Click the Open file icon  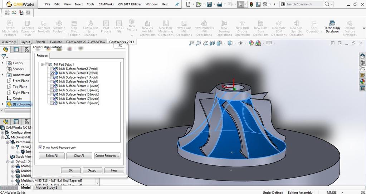(199, 4)
